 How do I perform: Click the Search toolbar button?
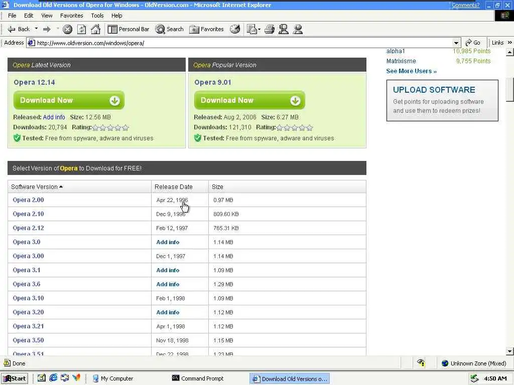click(x=169, y=29)
